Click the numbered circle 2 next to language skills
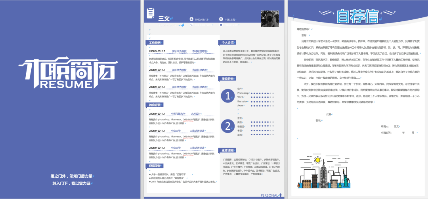The width and height of the screenshot is (428, 199). tap(227, 126)
